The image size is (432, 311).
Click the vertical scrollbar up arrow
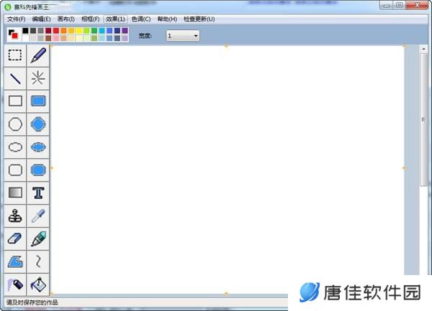coord(423,49)
